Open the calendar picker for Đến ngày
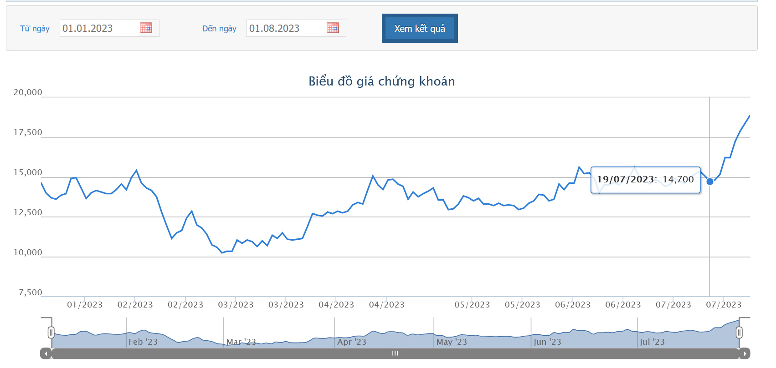Image resolution: width=776 pixels, height=368 pixels. 333,28
